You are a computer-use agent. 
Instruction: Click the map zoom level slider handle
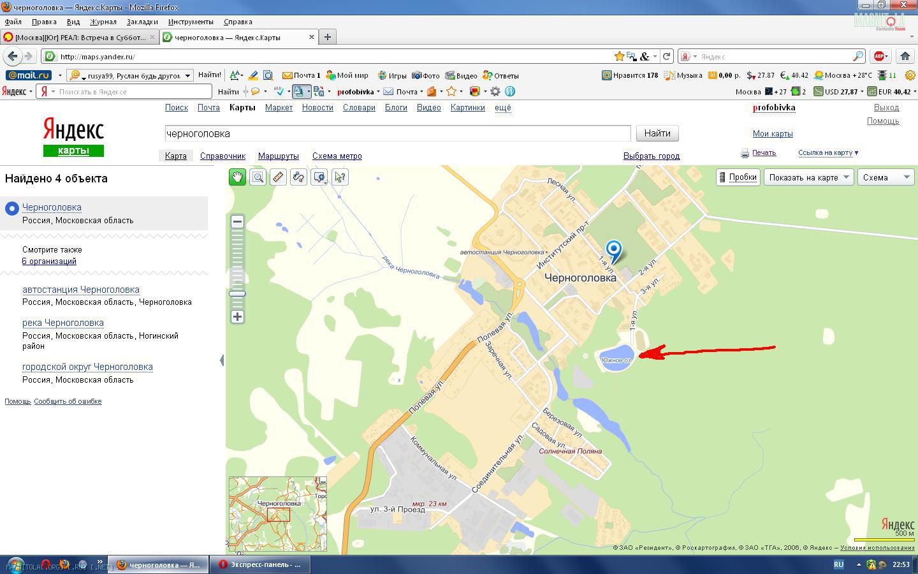pyautogui.click(x=237, y=293)
